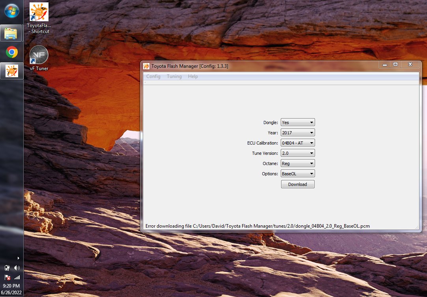Viewport: 427px width, 297px height.
Task: Open the Config menu
Action: pyautogui.click(x=153, y=76)
